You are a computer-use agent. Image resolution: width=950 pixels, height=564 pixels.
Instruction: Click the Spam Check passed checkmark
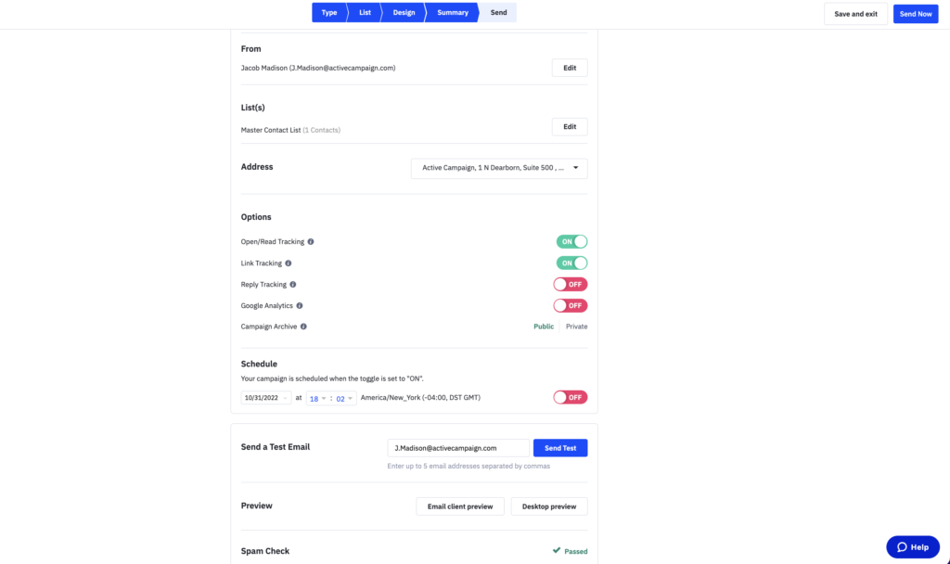click(557, 551)
